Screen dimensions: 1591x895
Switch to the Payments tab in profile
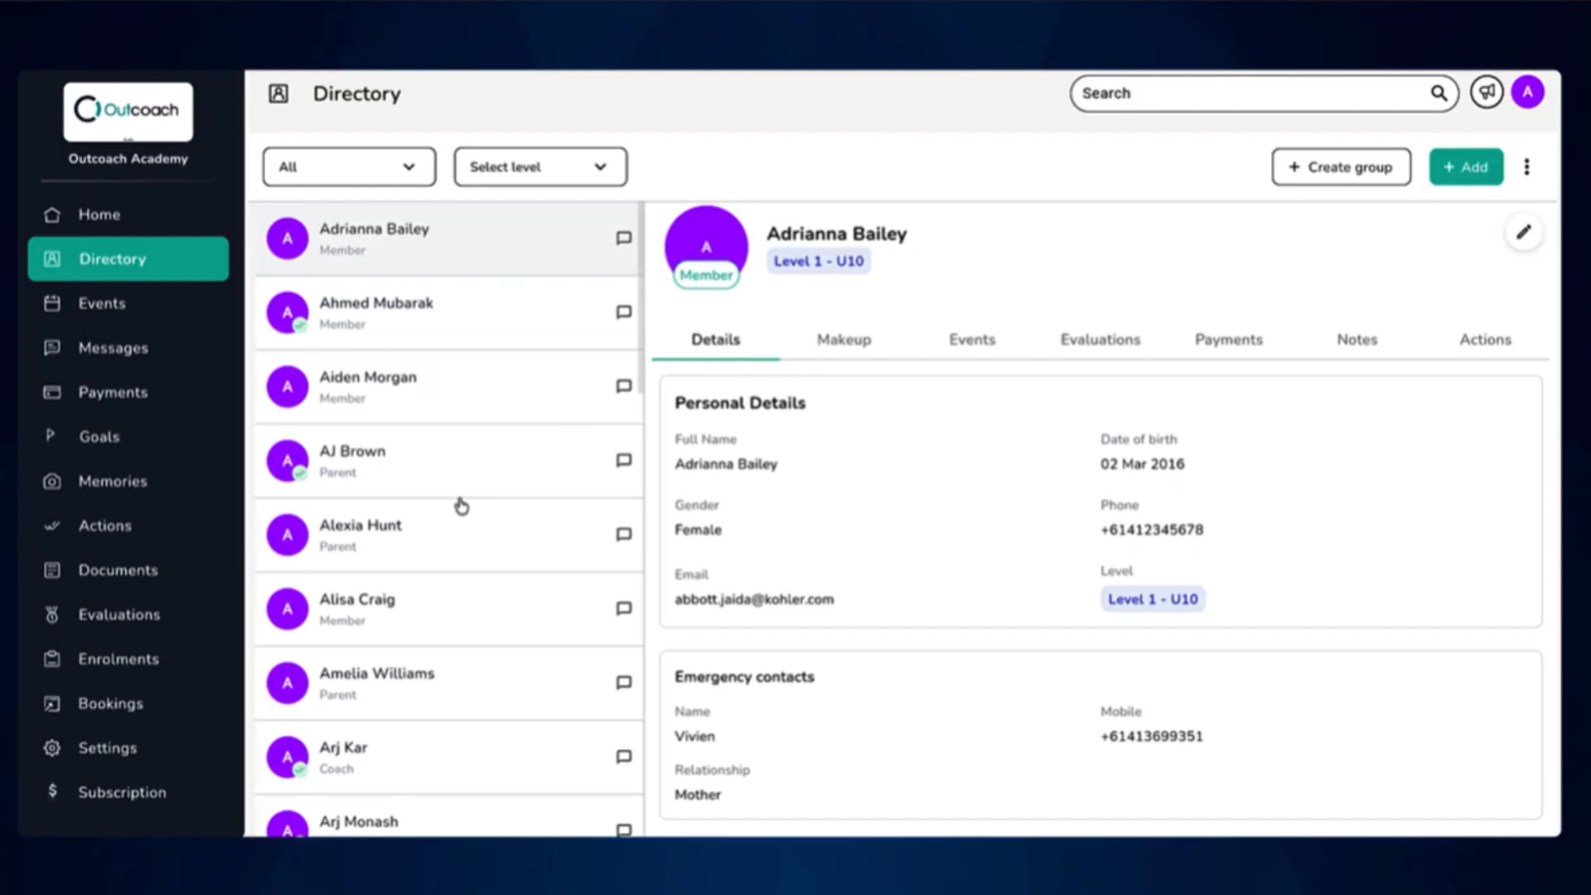click(x=1229, y=340)
